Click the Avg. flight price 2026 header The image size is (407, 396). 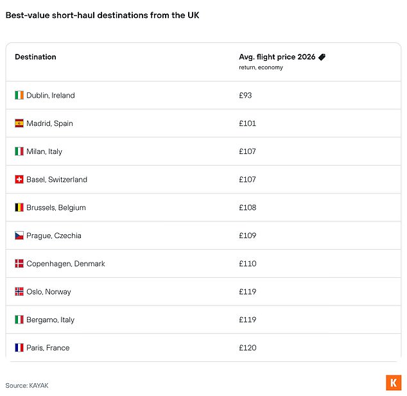click(277, 57)
